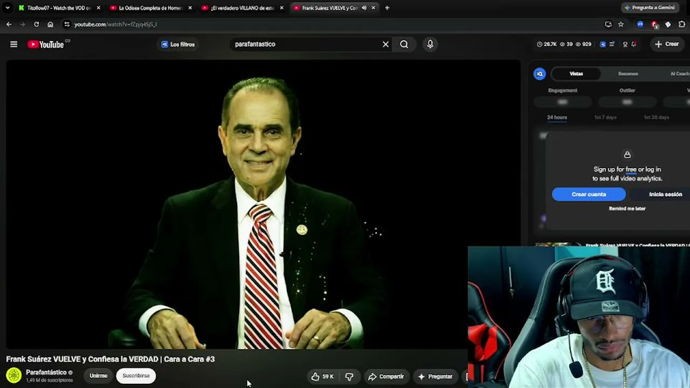
Task: Open a new browser tab
Action: click(387, 8)
